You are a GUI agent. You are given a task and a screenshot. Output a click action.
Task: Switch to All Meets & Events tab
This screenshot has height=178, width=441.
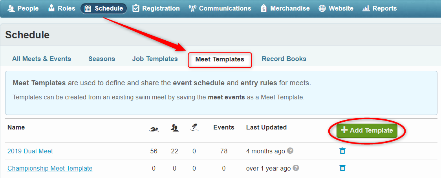tap(42, 59)
